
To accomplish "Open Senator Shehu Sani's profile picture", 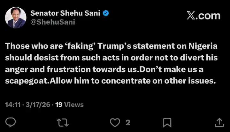I will tap(16, 18).
